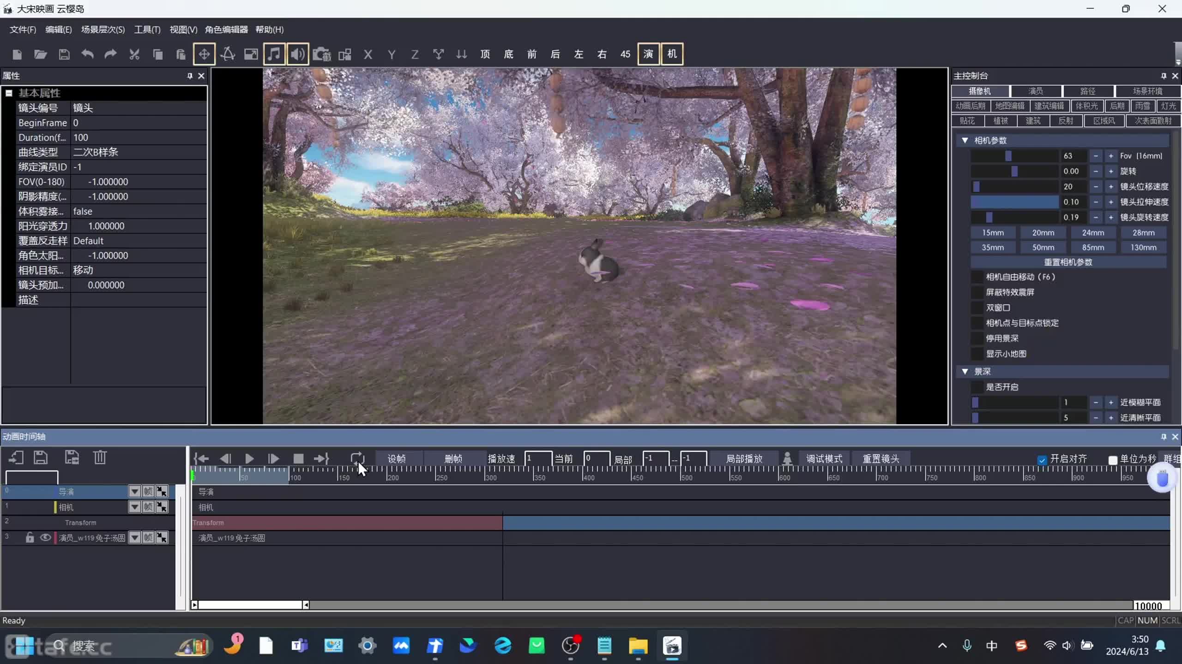Delete the track with the trash icon
This screenshot has width=1182, height=664.
point(100,457)
